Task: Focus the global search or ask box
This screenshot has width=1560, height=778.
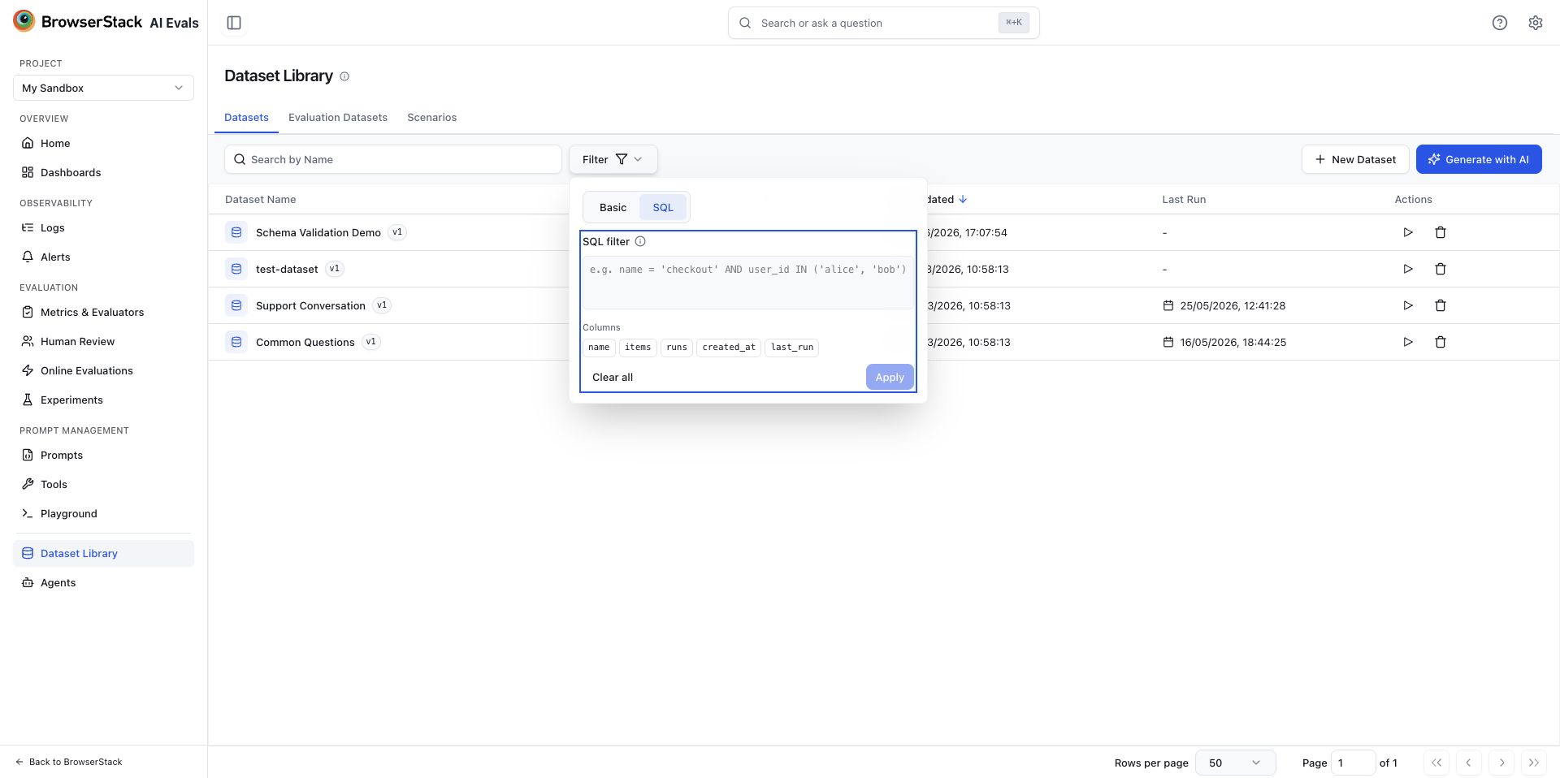Action: click(x=884, y=23)
